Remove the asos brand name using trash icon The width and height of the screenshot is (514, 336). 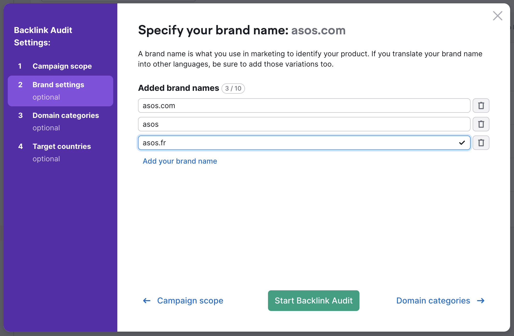tap(481, 124)
